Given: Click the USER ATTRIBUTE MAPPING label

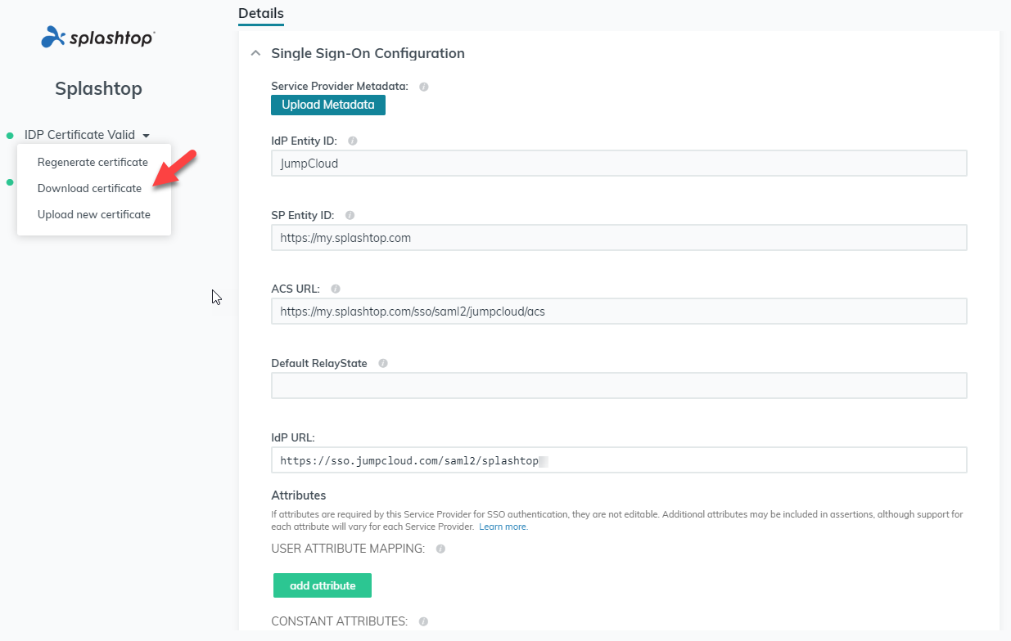Looking at the screenshot, I should (348, 549).
